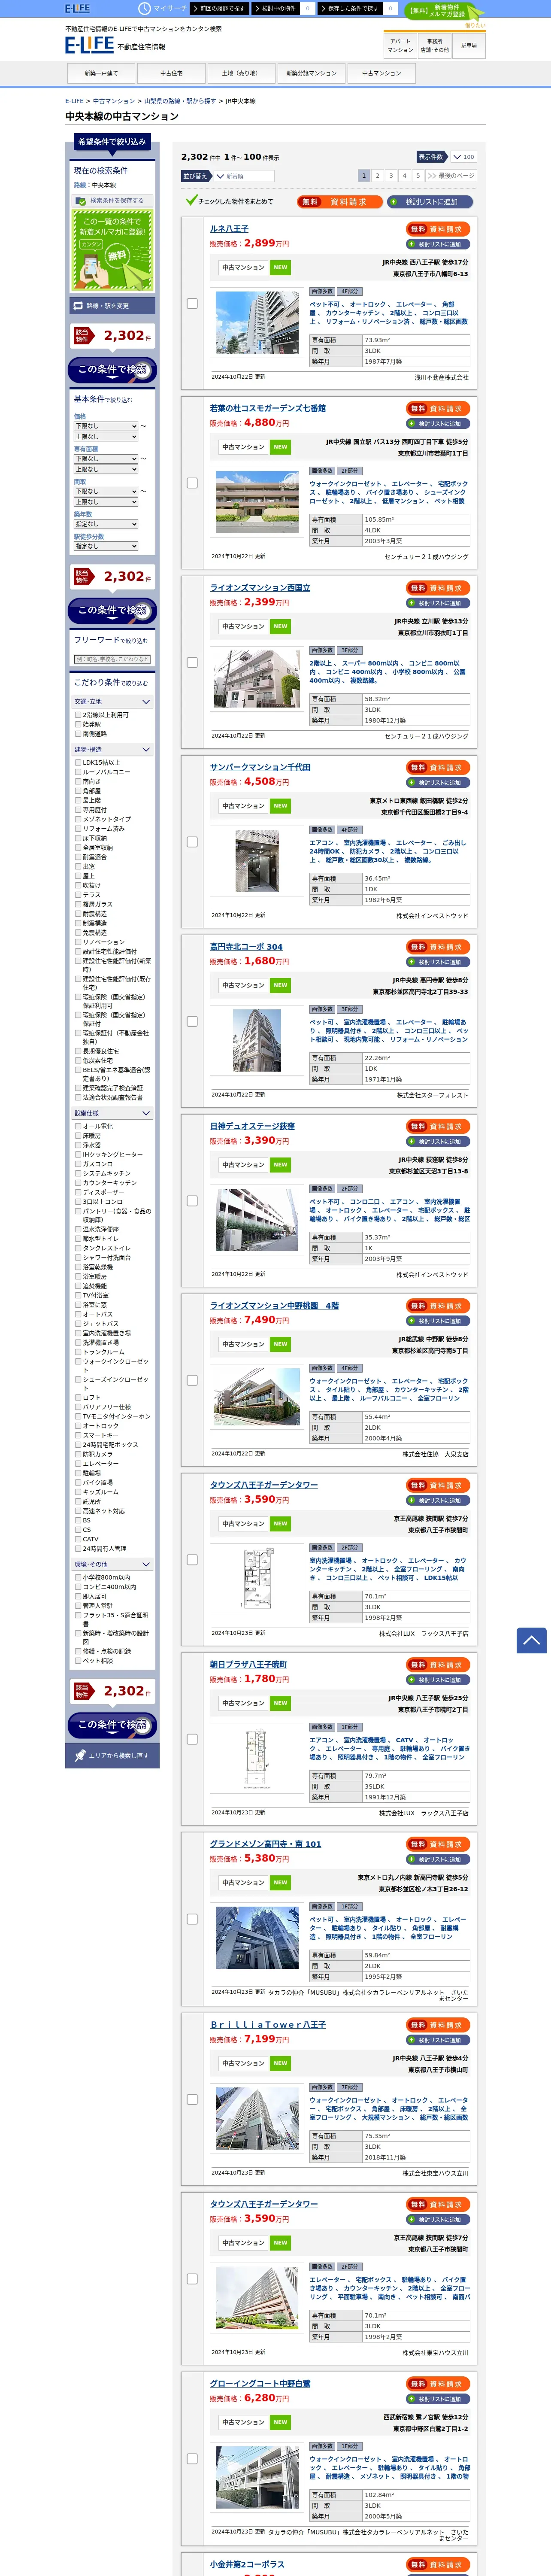Open 若葉の杜コスモガーデンズ property photo
551x2576 pixels.
(257, 502)
